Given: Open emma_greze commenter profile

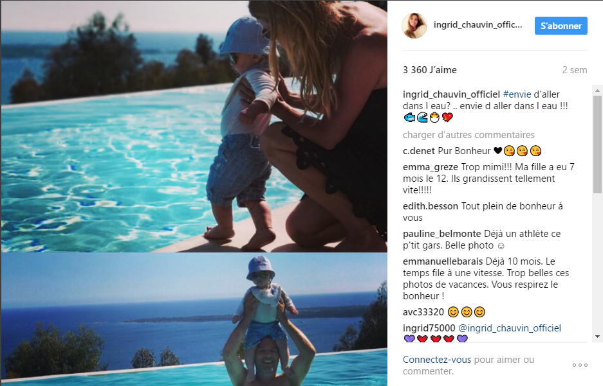Looking at the screenshot, I should click(x=430, y=167).
